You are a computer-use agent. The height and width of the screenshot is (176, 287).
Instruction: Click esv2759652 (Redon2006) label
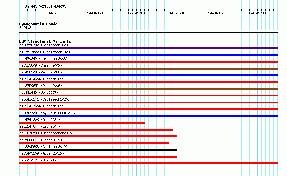pyautogui.click(x=41, y=86)
